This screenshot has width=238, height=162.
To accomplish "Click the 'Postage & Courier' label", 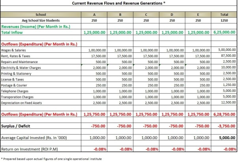I will point(14,85).
